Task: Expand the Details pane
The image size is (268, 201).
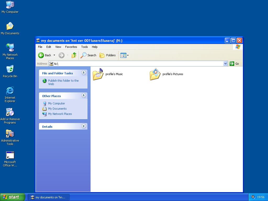Action: (x=84, y=126)
